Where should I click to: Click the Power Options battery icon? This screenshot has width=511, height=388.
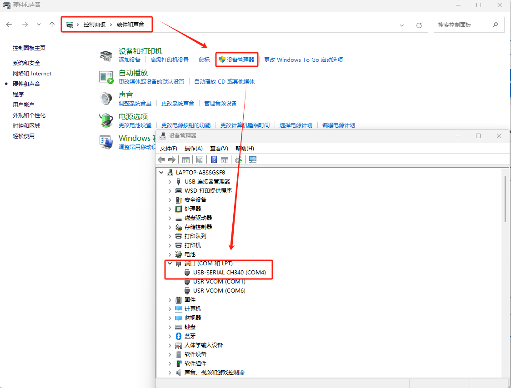[106, 120]
